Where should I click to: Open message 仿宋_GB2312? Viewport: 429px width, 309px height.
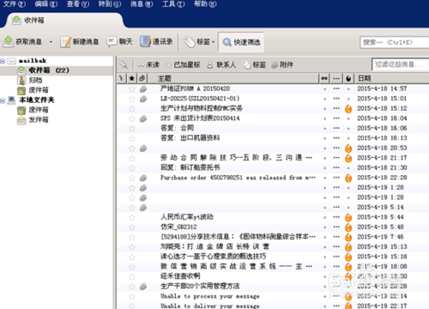178,227
